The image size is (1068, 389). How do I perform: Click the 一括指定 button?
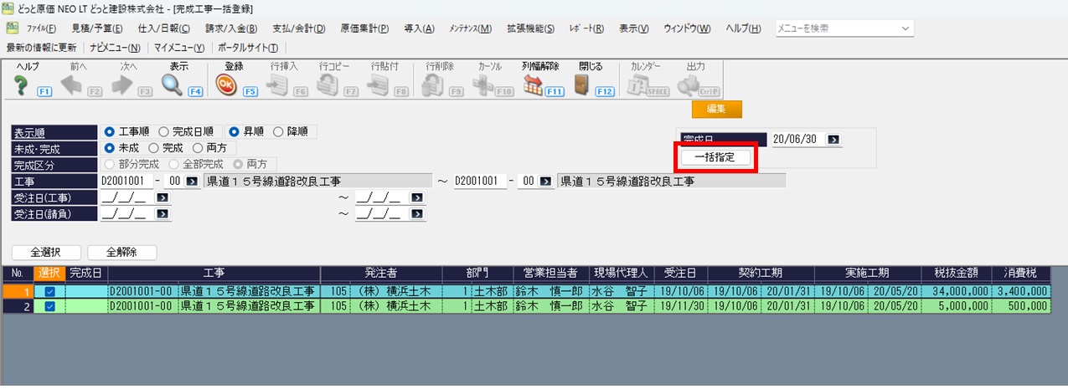point(715,157)
